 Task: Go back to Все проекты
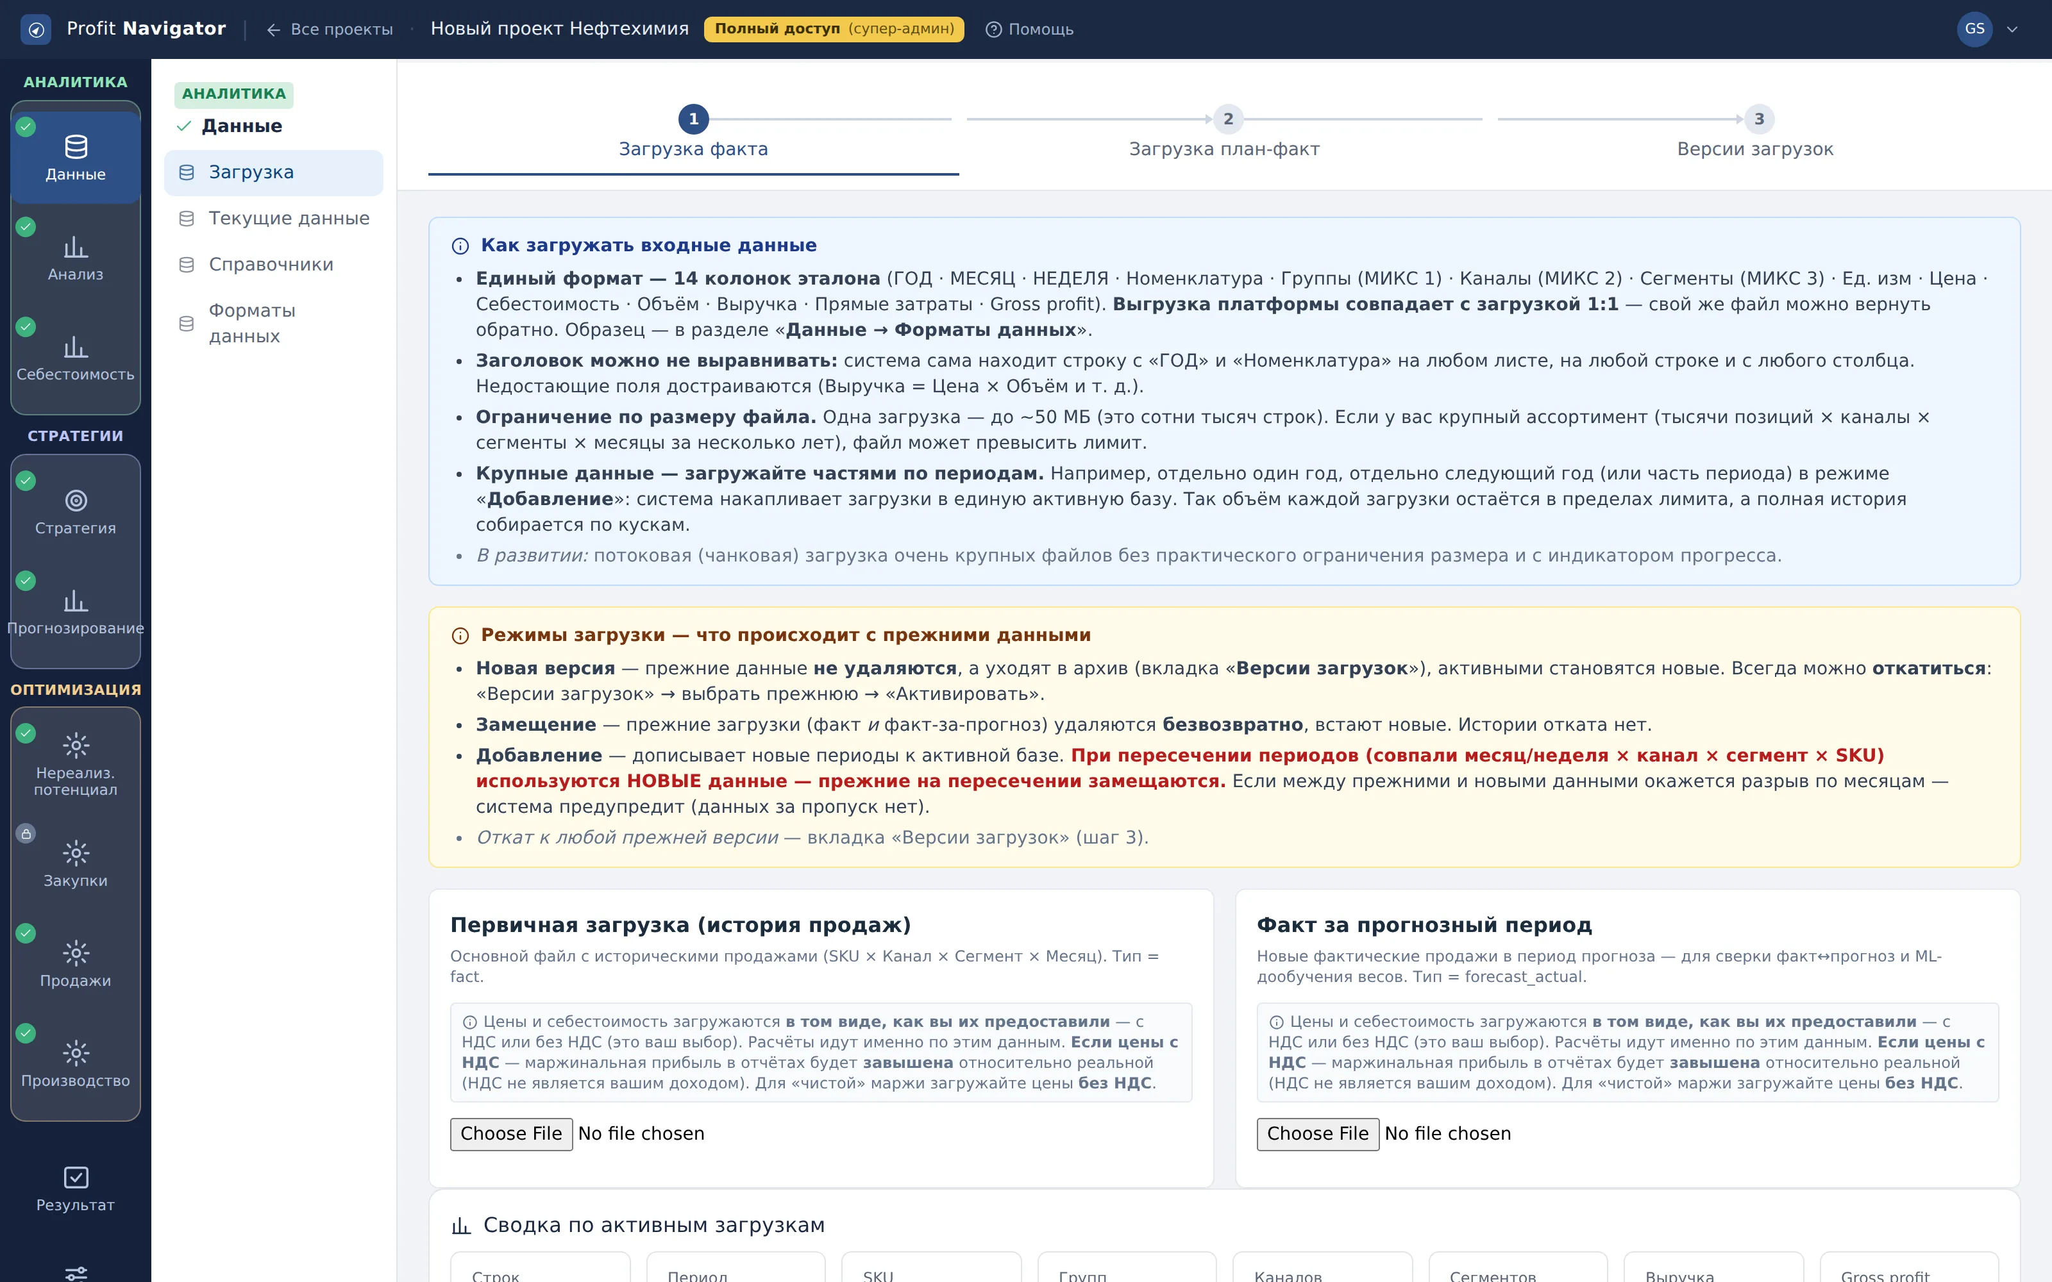tap(330, 29)
